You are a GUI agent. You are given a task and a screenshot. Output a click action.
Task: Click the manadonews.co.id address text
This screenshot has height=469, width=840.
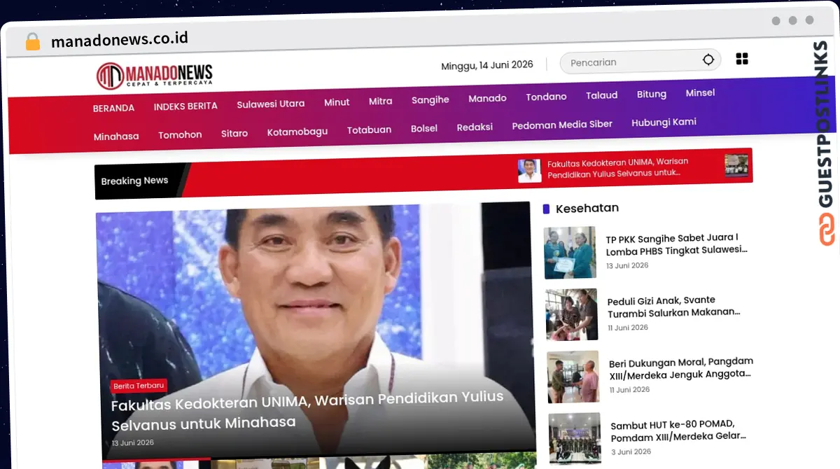[x=120, y=39]
